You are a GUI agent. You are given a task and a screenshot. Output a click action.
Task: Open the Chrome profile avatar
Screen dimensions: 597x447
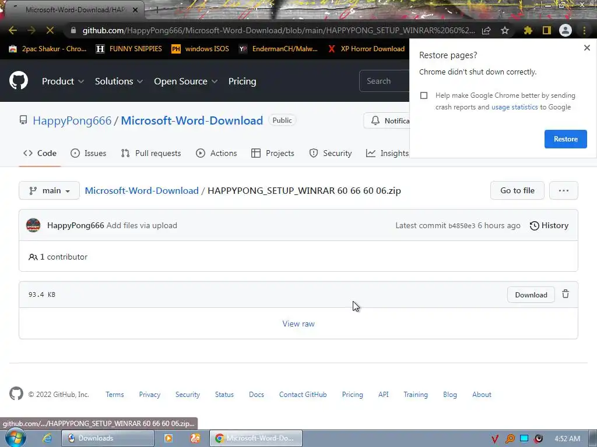click(x=566, y=30)
